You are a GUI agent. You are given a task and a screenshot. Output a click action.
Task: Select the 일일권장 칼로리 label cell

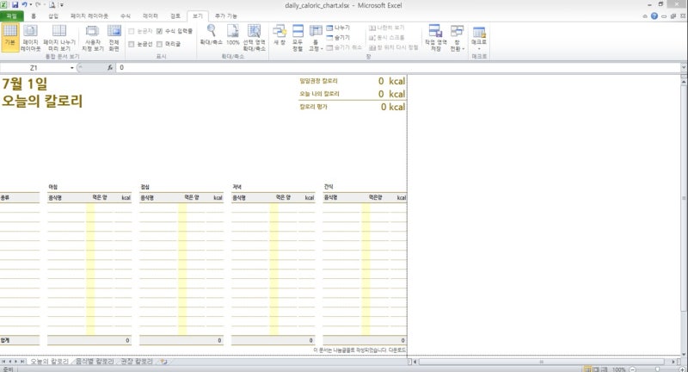click(318, 81)
